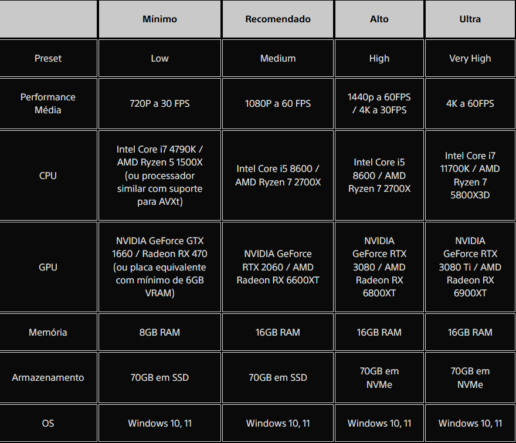Image resolution: width=516 pixels, height=443 pixels.
Task: Select the Ultra column header
Action: [x=470, y=19]
